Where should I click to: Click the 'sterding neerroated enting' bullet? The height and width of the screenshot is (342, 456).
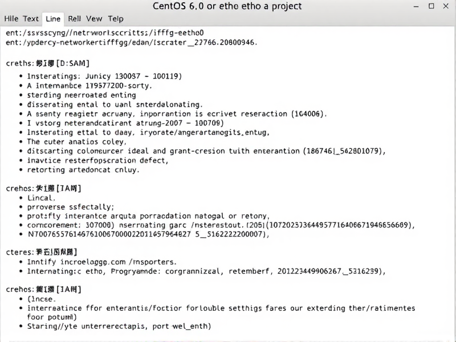click(x=82, y=95)
